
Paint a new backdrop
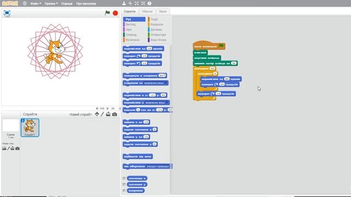click(x=9, y=148)
